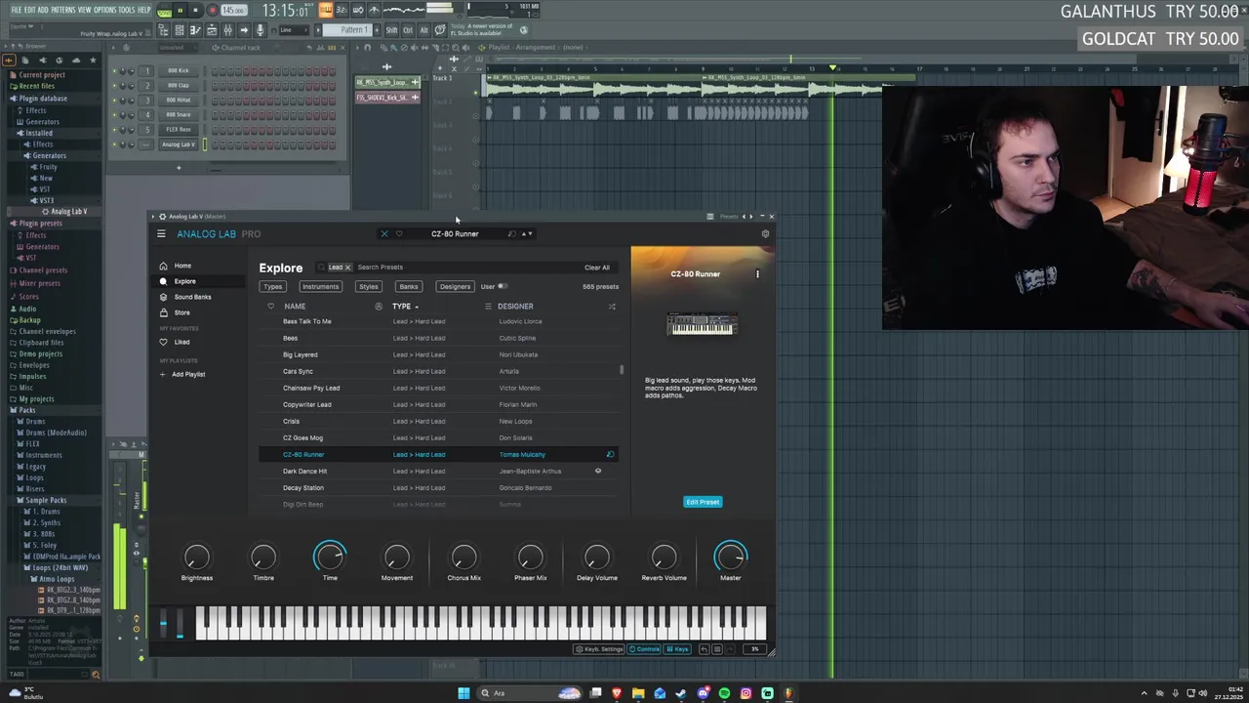
Task: Open the Instruments filter dropdown
Action: tap(320, 286)
